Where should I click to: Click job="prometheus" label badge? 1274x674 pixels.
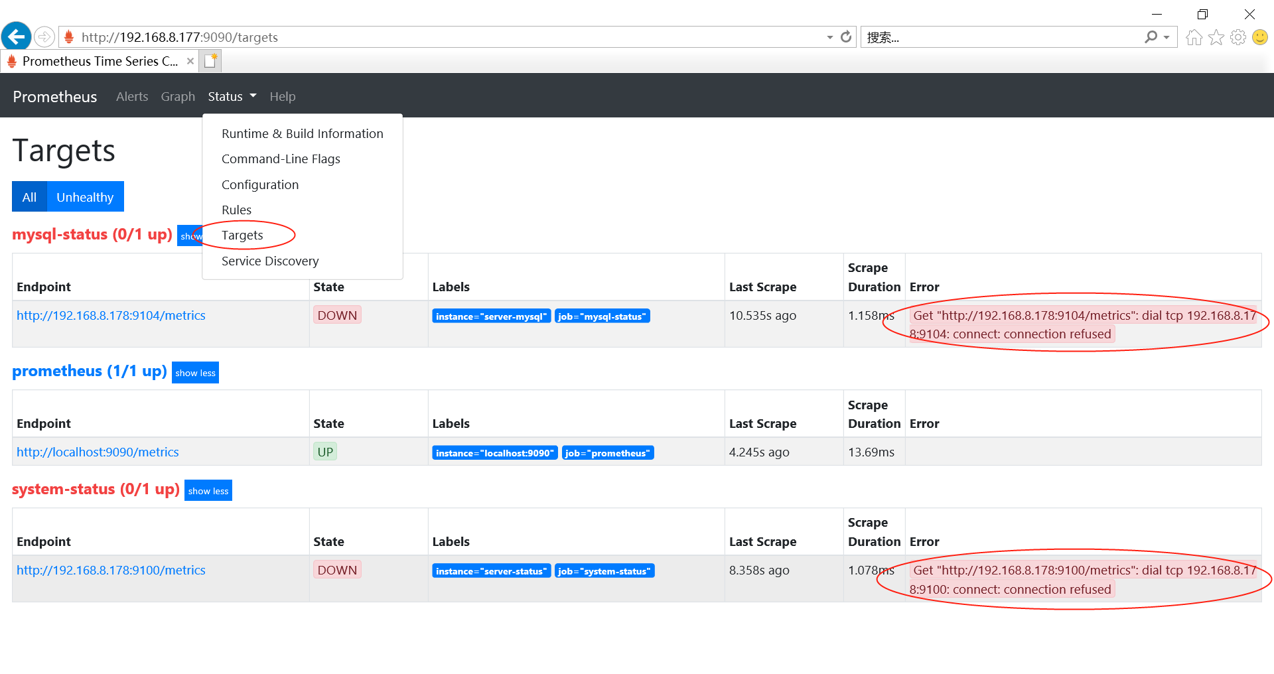tap(608, 453)
